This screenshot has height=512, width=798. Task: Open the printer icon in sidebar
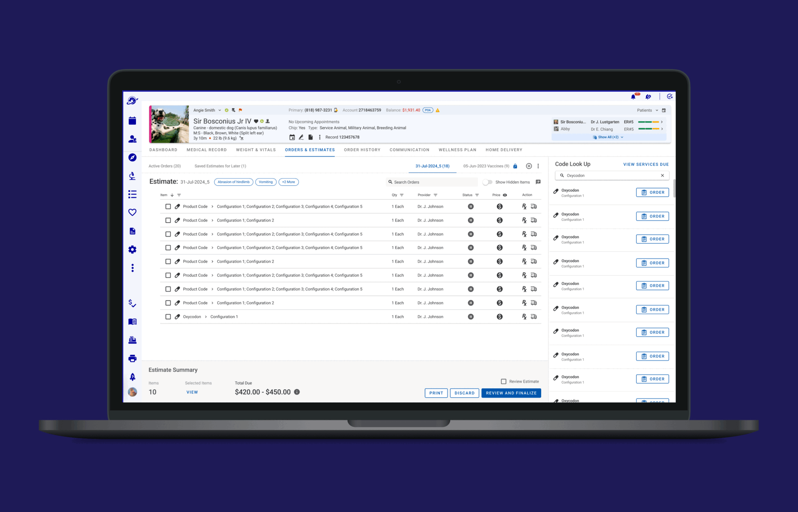(x=132, y=358)
